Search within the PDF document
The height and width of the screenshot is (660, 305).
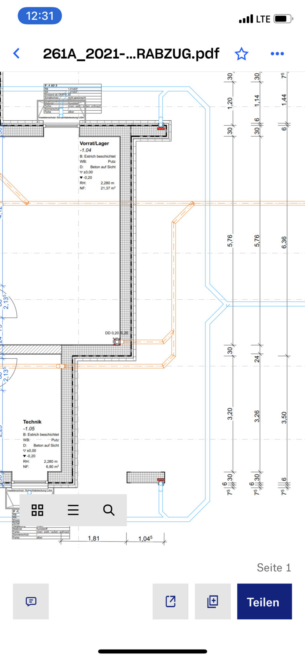tap(109, 510)
